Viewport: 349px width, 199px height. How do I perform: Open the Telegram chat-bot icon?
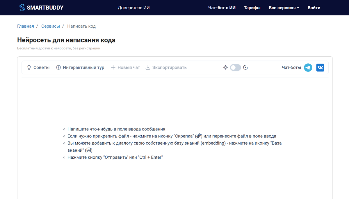tap(308, 68)
